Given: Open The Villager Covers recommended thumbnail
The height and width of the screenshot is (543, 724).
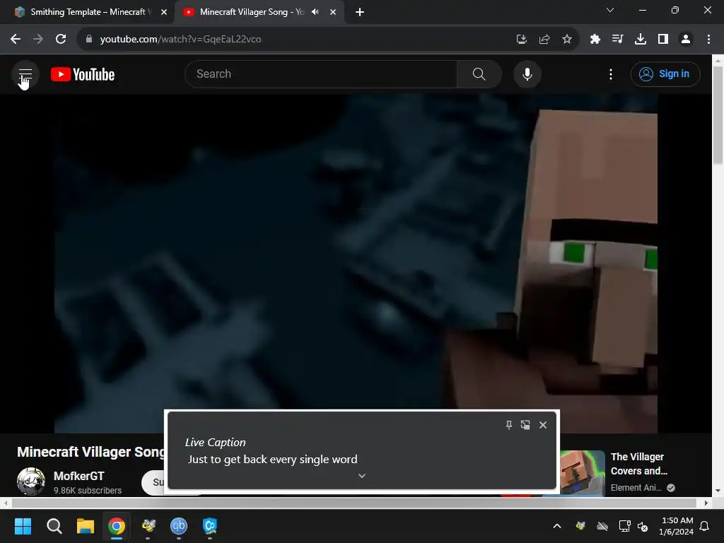Looking at the screenshot, I should point(583,473).
